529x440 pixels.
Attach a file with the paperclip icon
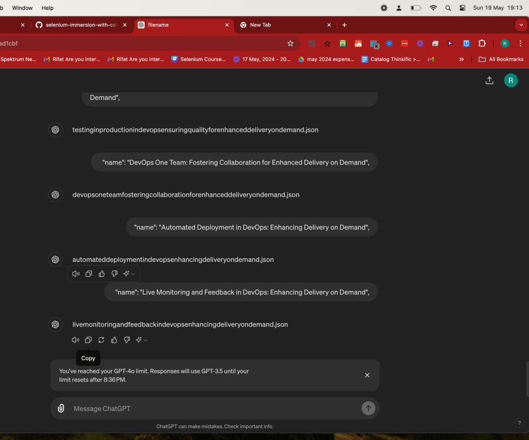[61, 408]
